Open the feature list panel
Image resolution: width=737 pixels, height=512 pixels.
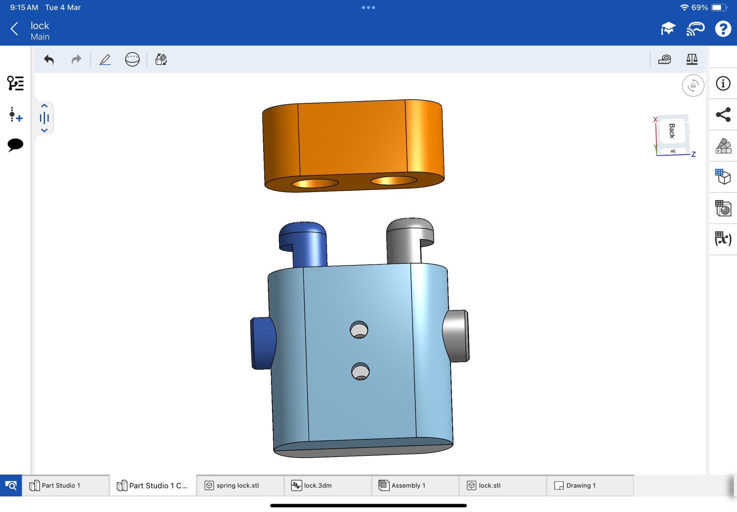point(16,83)
